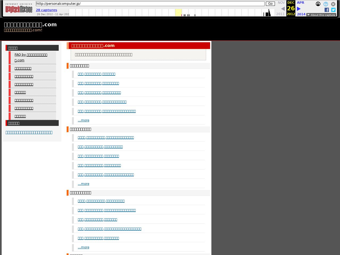This screenshot has height=255, width=340.
Task: Click the Go button
Action: [270, 4]
